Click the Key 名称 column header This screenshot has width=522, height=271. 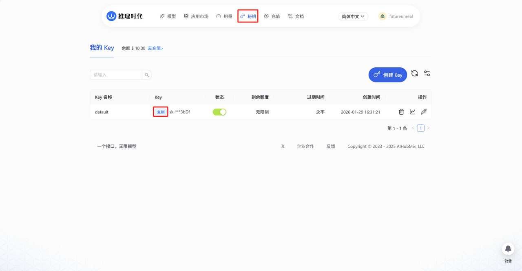click(x=104, y=97)
